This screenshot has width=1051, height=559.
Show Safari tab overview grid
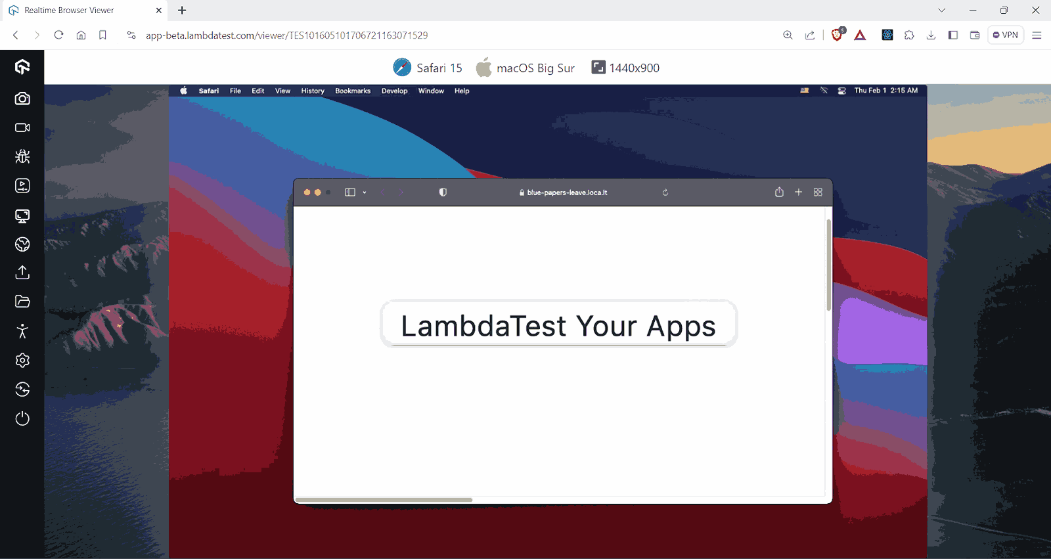coord(818,192)
